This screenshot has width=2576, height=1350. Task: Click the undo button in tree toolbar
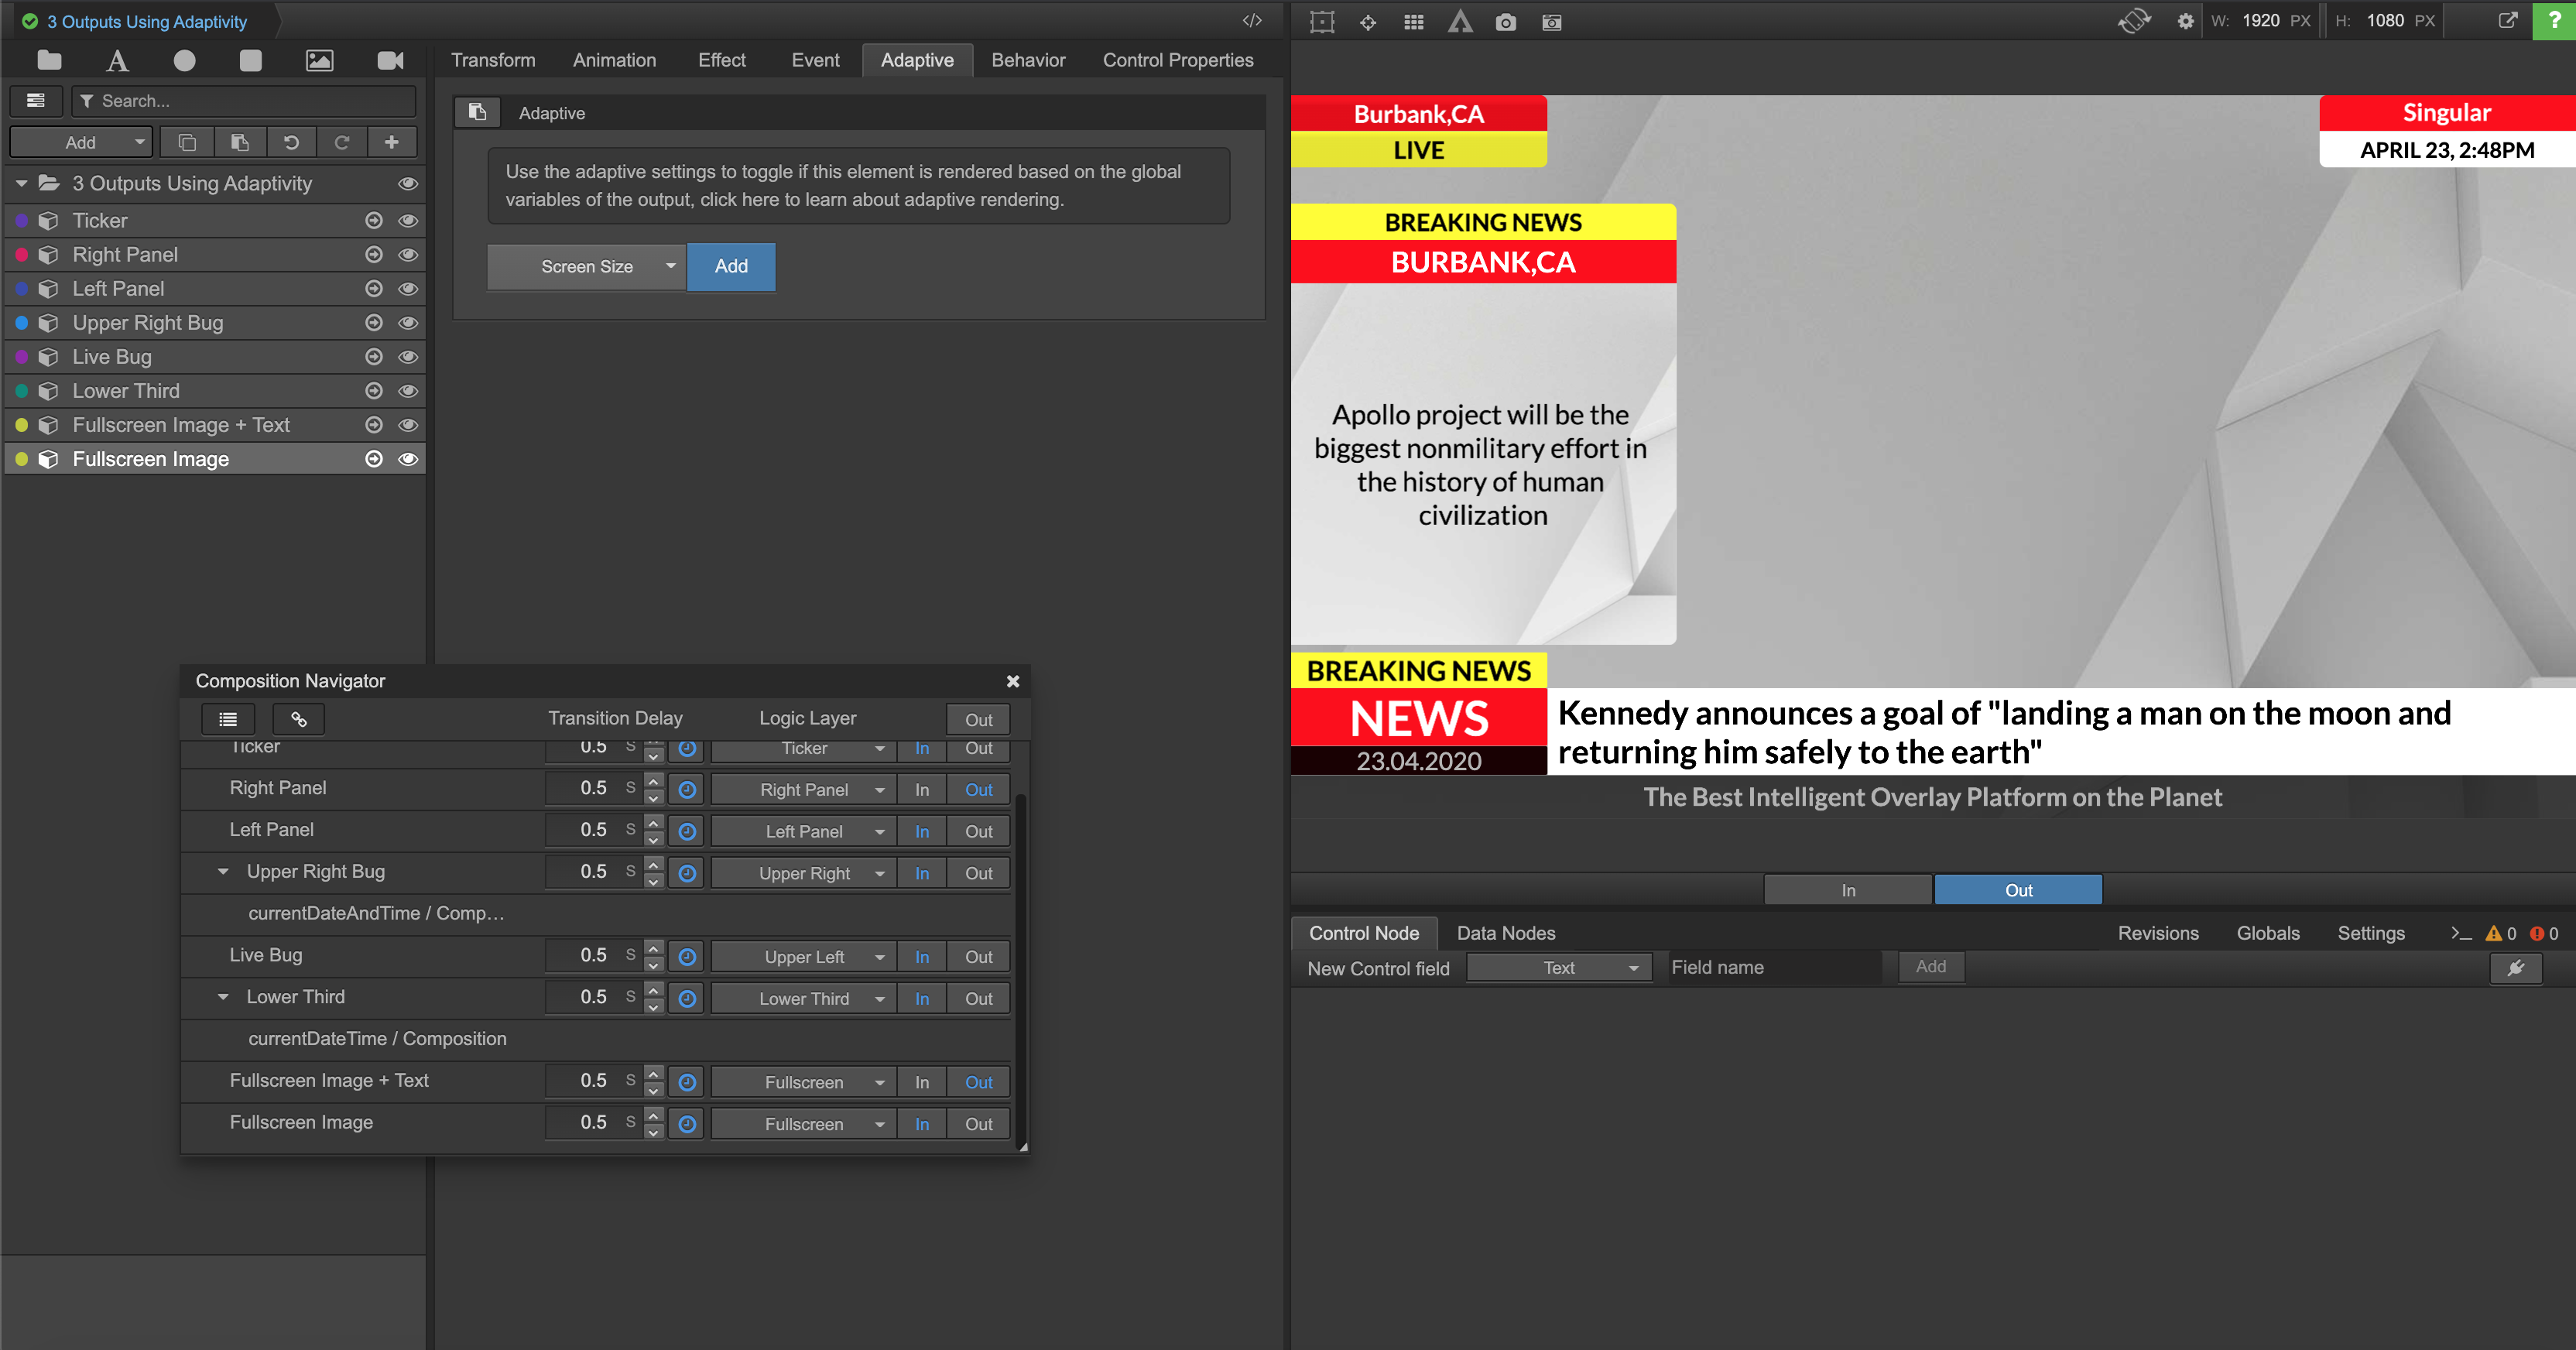point(291,142)
